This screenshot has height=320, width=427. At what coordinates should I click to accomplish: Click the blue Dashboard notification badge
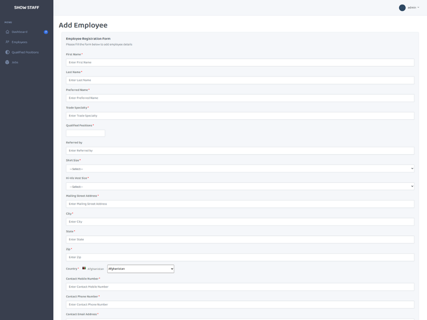(x=46, y=32)
